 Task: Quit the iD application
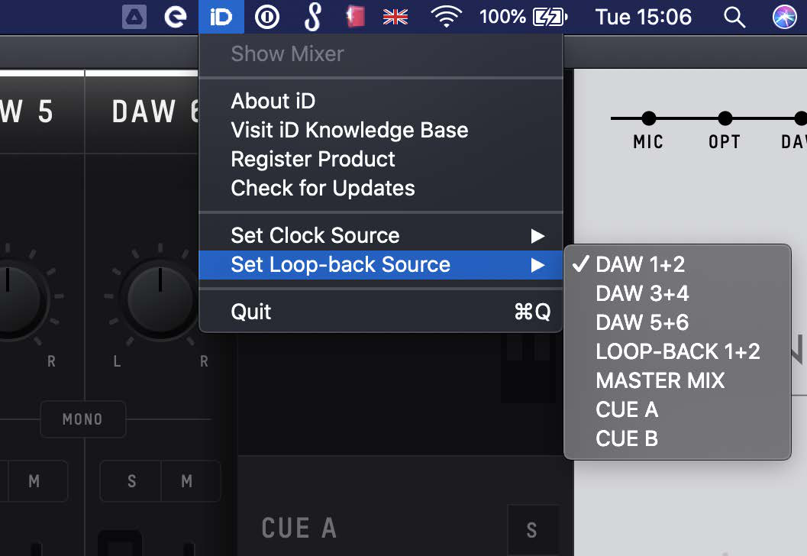pos(381,312)
